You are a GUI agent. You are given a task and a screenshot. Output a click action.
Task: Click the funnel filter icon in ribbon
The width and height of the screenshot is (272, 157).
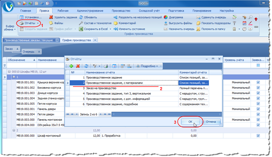point(235,23)
